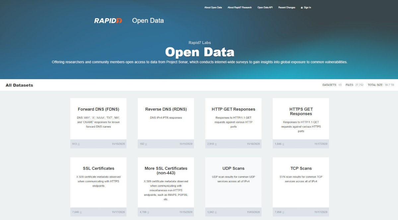This screenshot has width=398, height=220.
Task: Open More SSL Certificates (non-443) dataset
Action: click(166, 171)
